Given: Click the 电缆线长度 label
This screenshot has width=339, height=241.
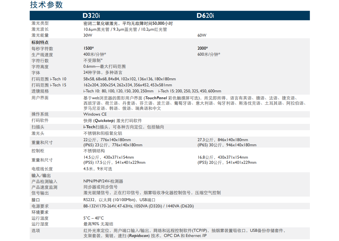Looking at the screenshot, I should point(42,169).
